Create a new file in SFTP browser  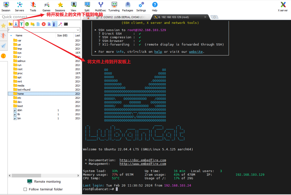[x=38, y=24]
